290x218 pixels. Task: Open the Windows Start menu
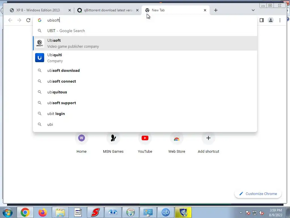[x=7, y=212]
